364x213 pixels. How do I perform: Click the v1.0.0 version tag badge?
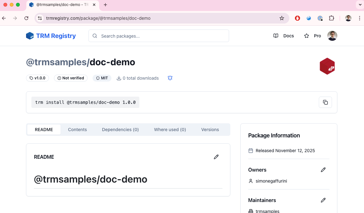click(x=37, y=78)
